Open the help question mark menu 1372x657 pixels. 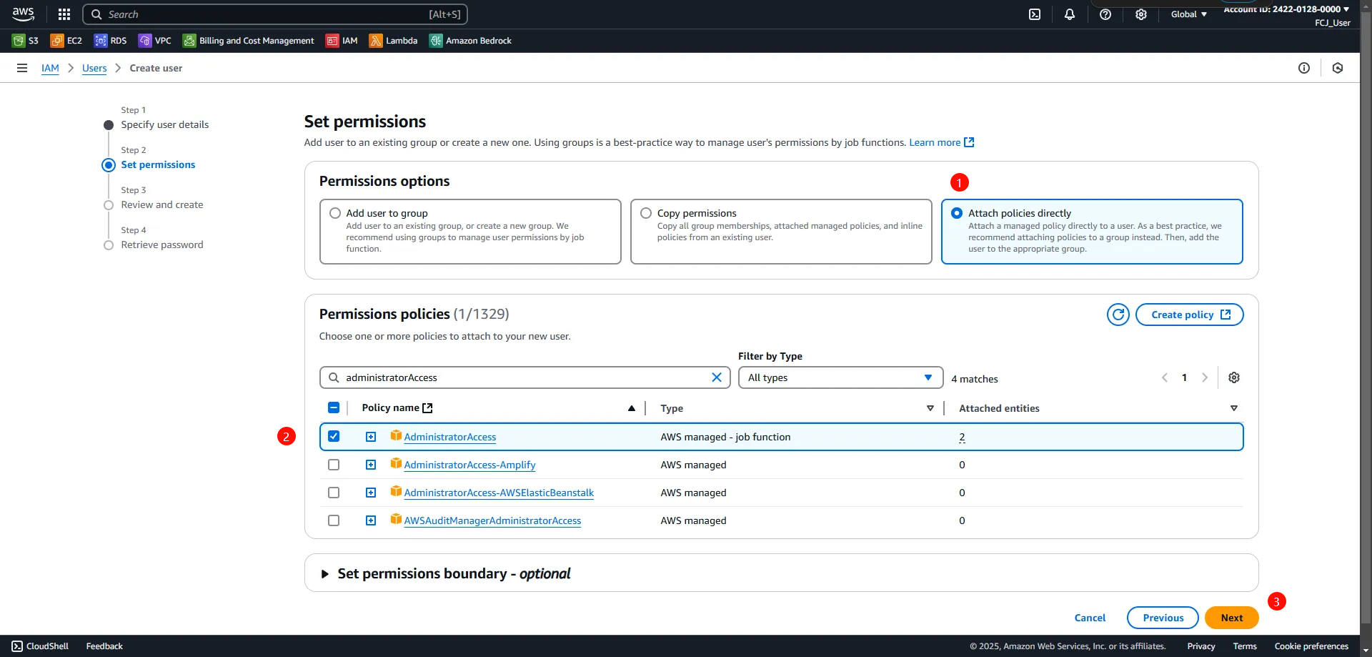click(x=1105, y=14)
